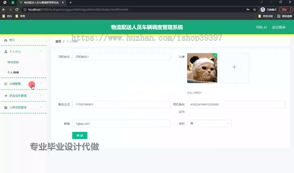Expand the 公告信息管理 menu chevron
Image resolution: width=294 pixels, height=173 pixels.
click(41, 107)
